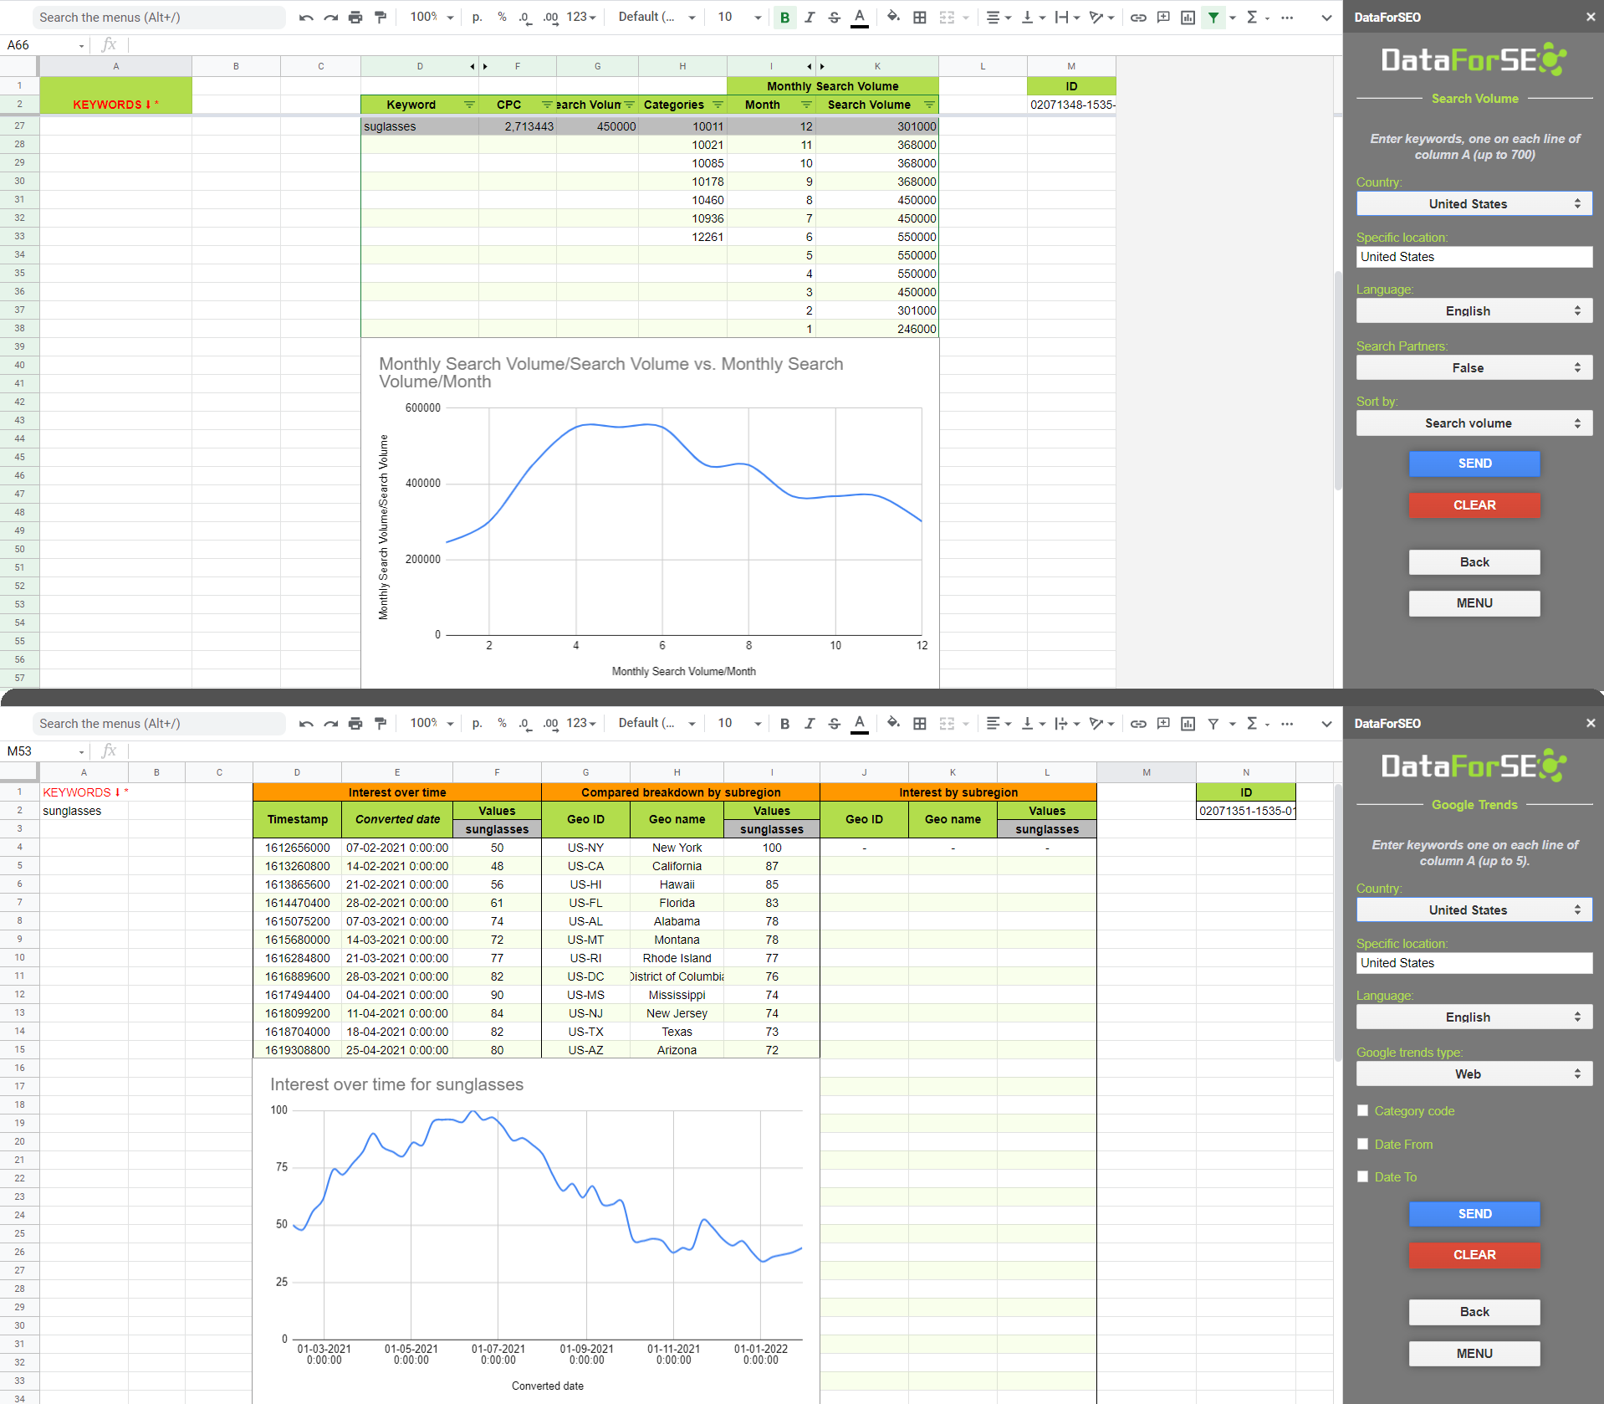Viewport: 1604px width, 1404px height.
Task: Enable Date From checkbox
Action: pos(1362,1144)
